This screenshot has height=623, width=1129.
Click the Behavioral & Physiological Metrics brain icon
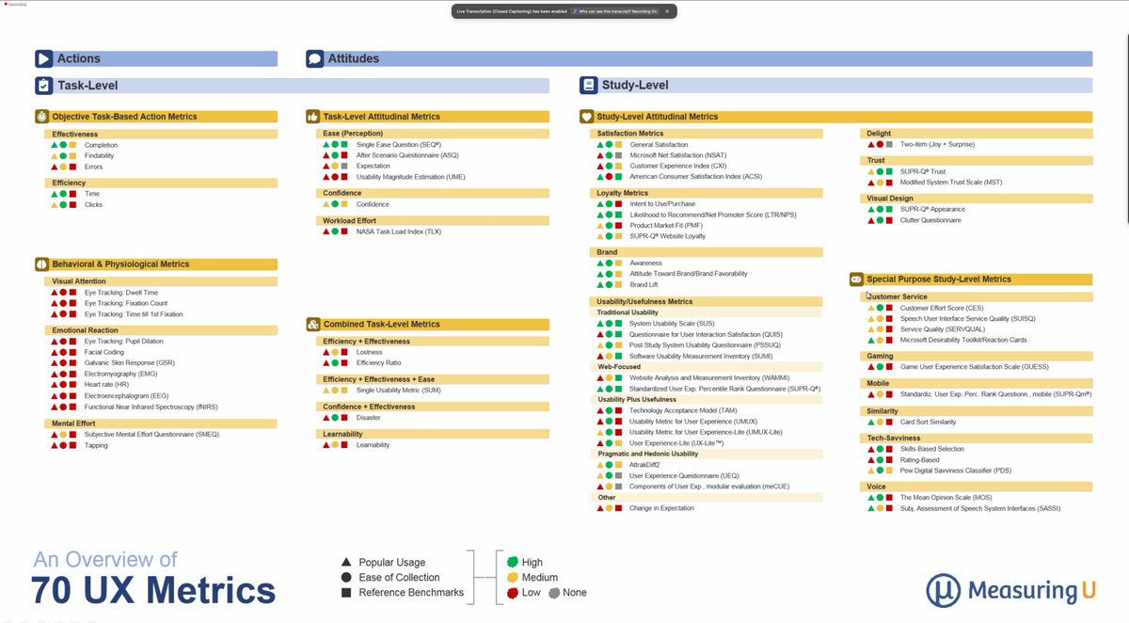coord(43,264)
